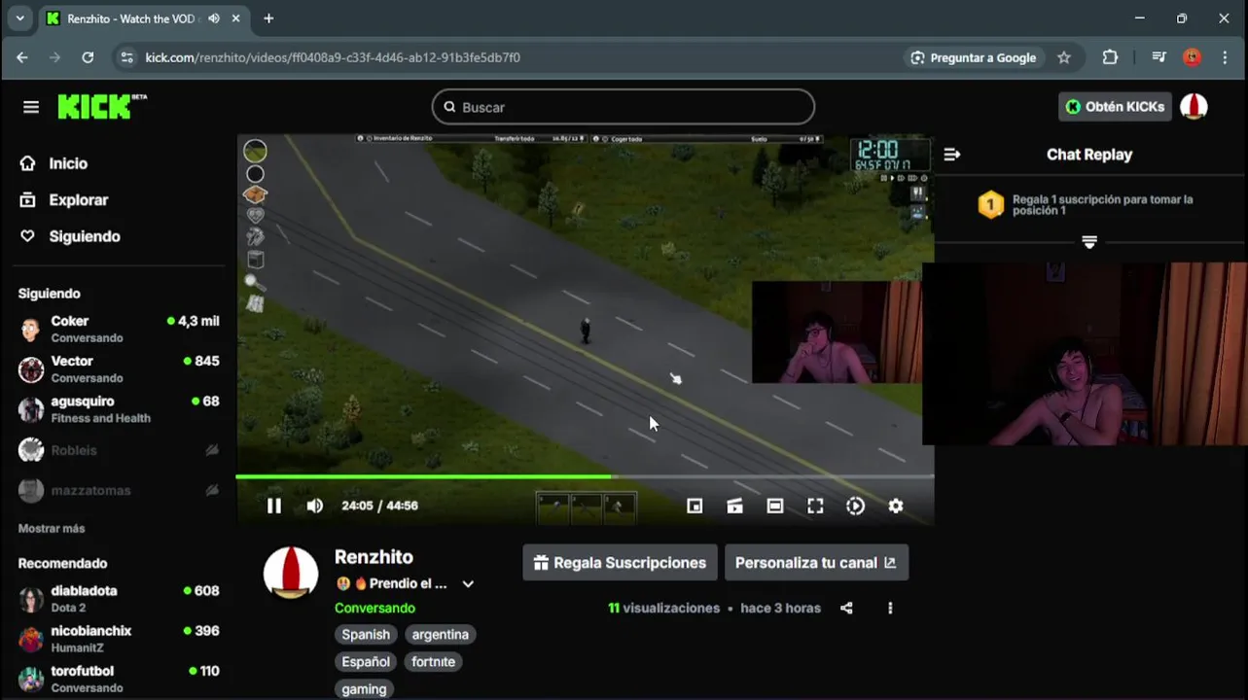Click the in-game magnifying glass search icon
Viewport: 1248px width, 700px height.
pos(255,283)
